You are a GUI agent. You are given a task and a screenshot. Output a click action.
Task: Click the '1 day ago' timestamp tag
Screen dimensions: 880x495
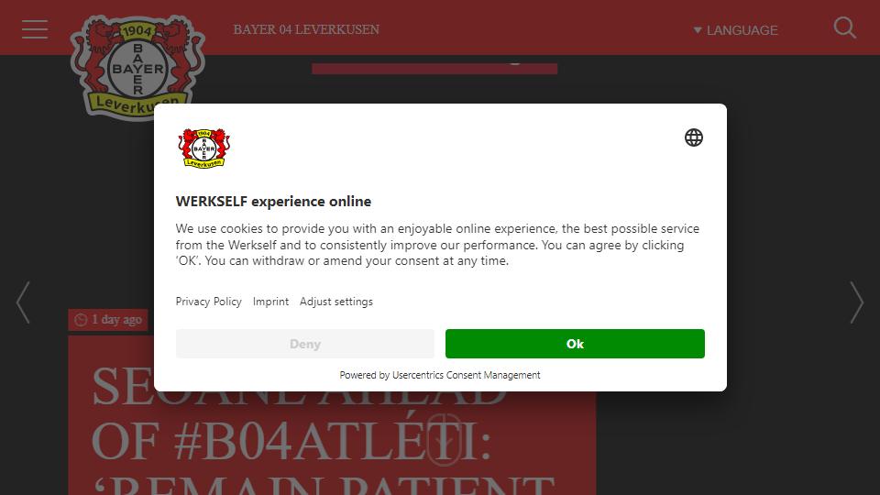[108, 320]
